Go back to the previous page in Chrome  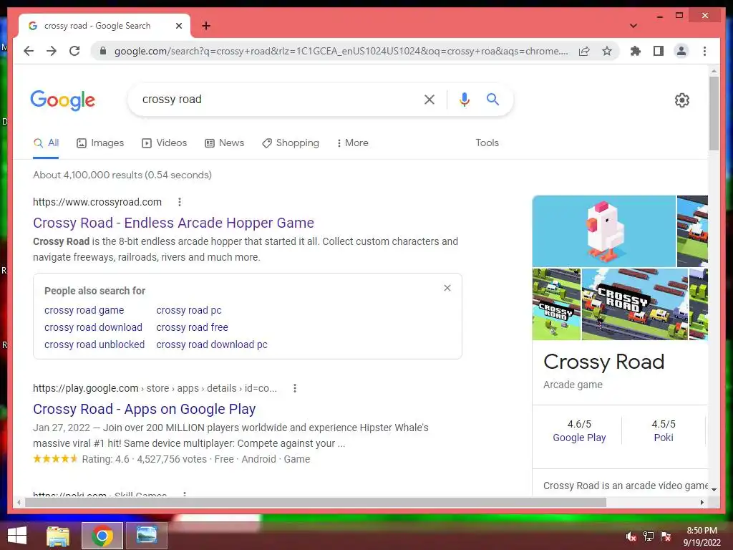(29, 51)
